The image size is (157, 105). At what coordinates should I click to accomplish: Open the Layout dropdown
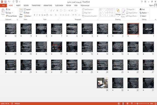[x=27, y=9]
